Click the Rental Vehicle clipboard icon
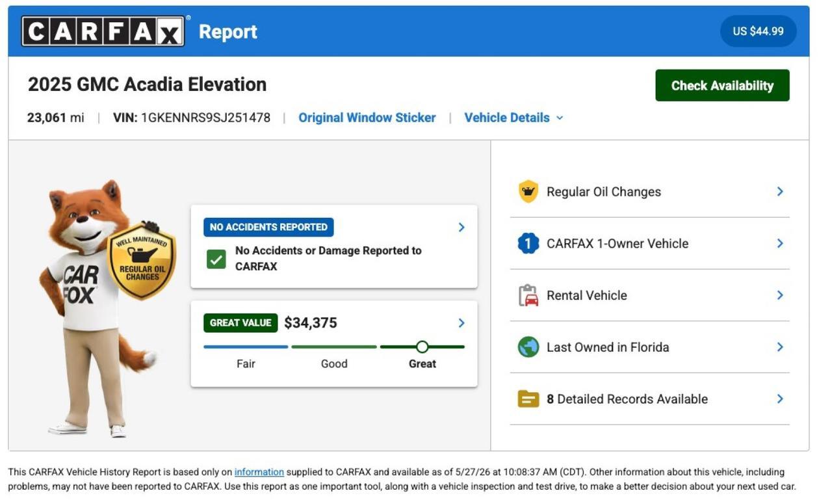832x500 pixels. [x=528, y=295]
